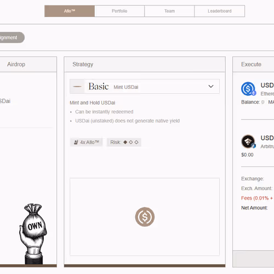Viewport: 274px width, 274px height.
Task: Click the filled first risk diamond
Action: pyautogui.click(x=125, y=142)
